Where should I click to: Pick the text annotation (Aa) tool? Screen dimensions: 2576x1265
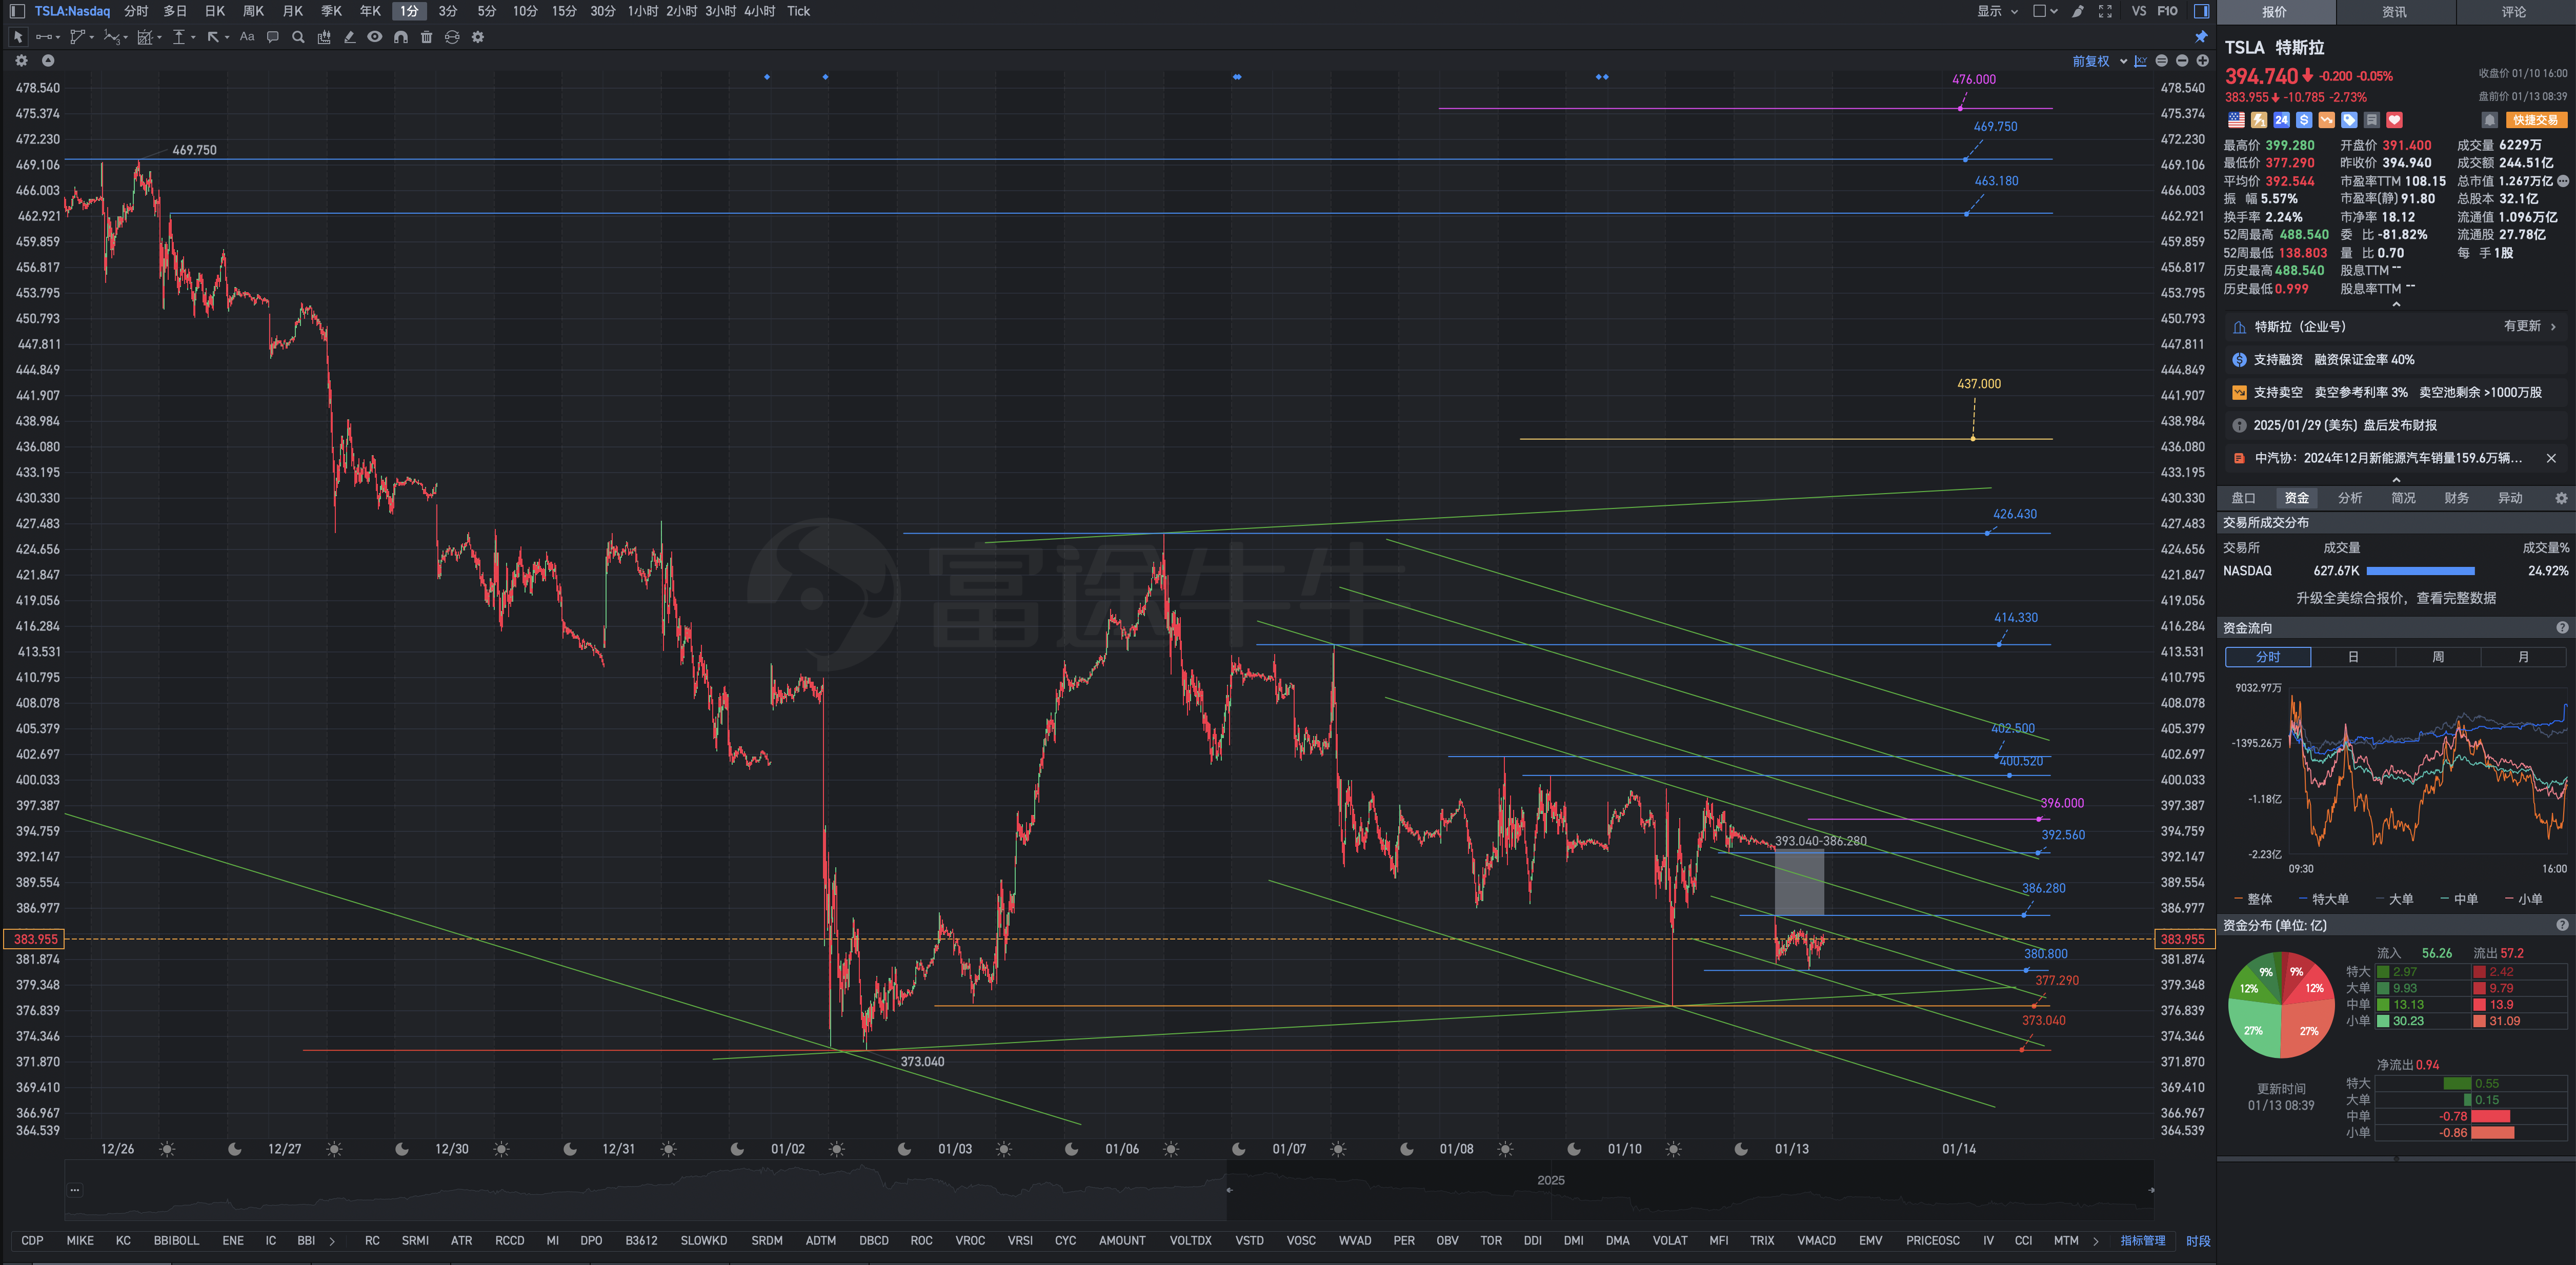(x=247, y=37)
